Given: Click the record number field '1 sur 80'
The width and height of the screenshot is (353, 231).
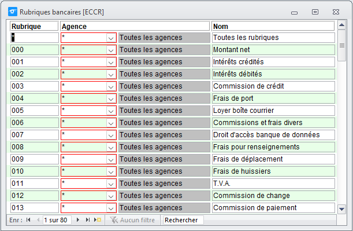Looking at the screenshot, I should tap(57, 220).
